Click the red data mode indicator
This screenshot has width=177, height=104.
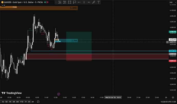click(47, 2)
